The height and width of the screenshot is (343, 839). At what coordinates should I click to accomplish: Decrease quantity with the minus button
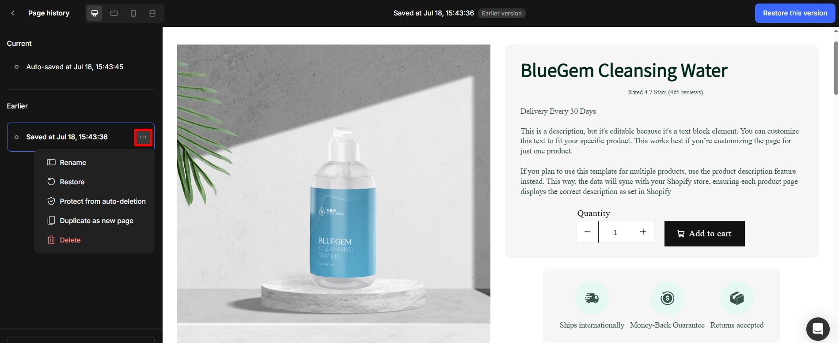(x=588, y=232)
